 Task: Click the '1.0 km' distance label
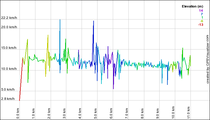click(x=33, y=113)
